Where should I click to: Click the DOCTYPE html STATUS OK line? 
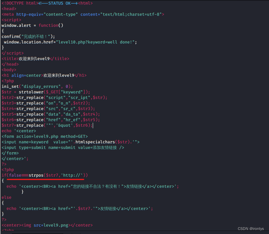[47, 3]
